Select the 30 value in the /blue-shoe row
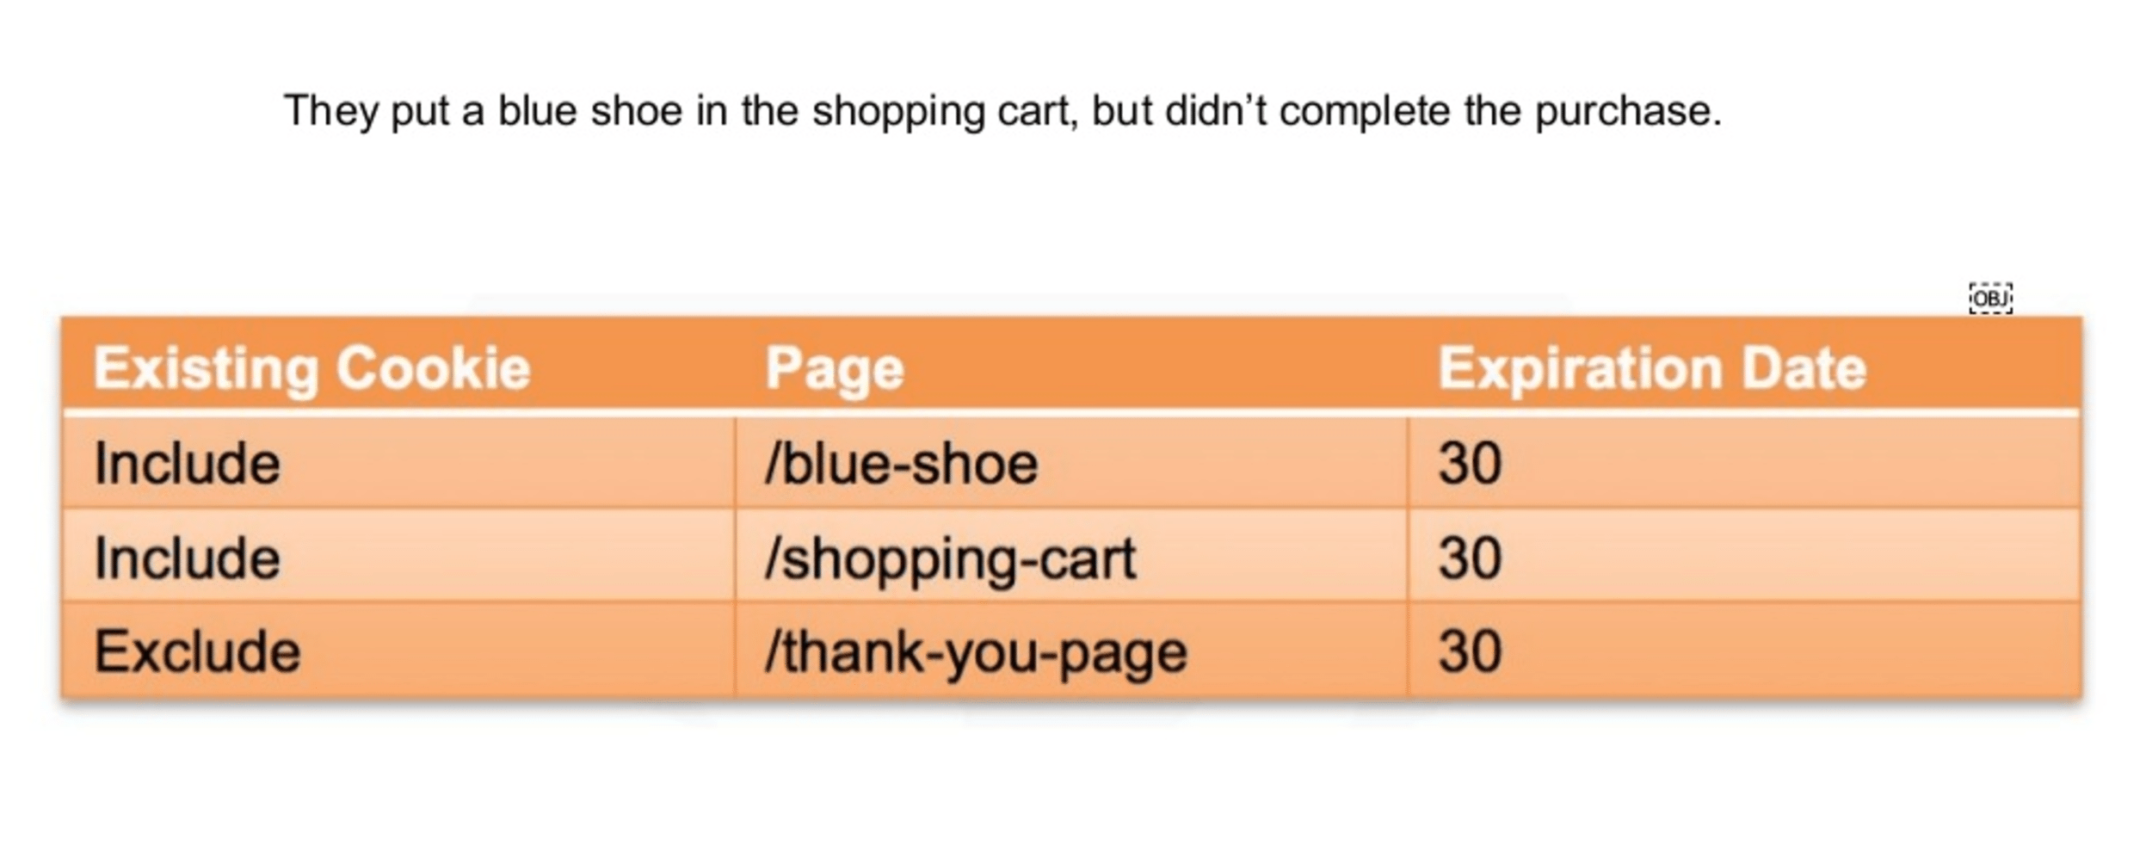This screenshot has width=2146, height=845. coord(1470,464)
